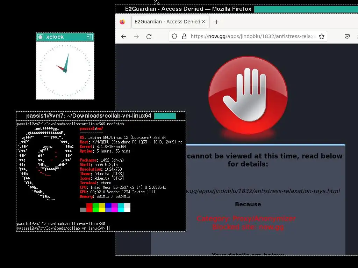This screenshot has width=358, height=268.
Task: Click the blocked URL italic text
Action: [x=263, y=191]
